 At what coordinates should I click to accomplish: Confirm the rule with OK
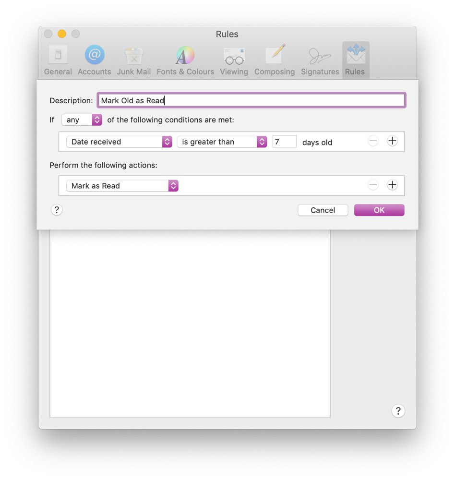(379, 210)
